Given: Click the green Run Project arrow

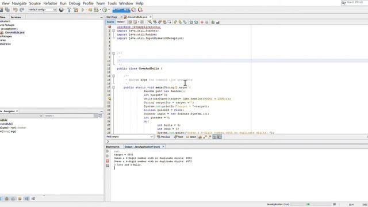Looking at the screenshot, I should (83, 10).
